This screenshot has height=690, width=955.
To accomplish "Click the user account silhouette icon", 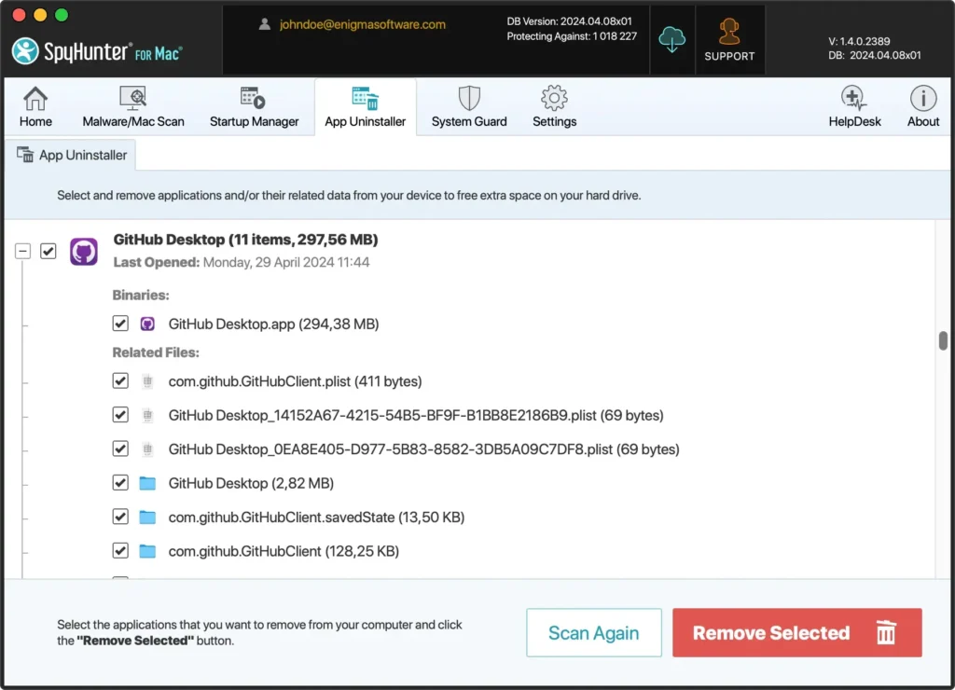I will point(264,24).
